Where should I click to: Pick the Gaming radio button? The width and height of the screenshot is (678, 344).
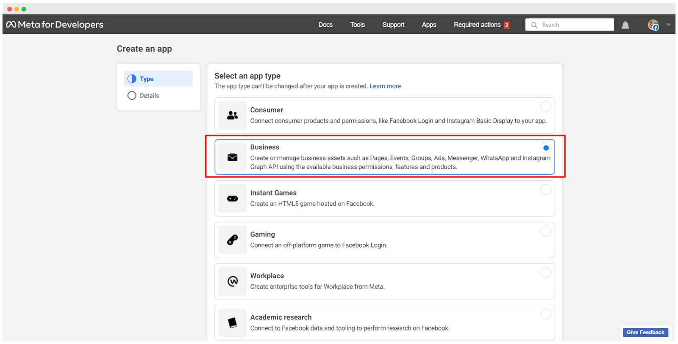pos(546,231)
